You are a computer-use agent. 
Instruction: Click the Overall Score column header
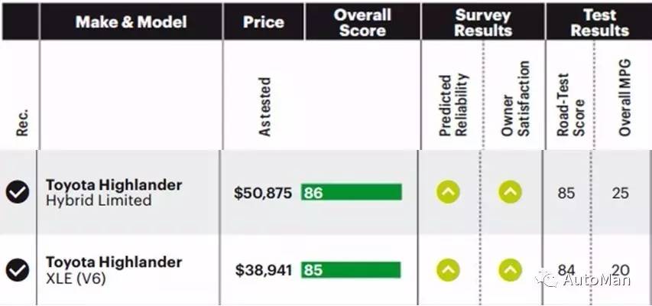pyautogui.click(x=362, y=21)
